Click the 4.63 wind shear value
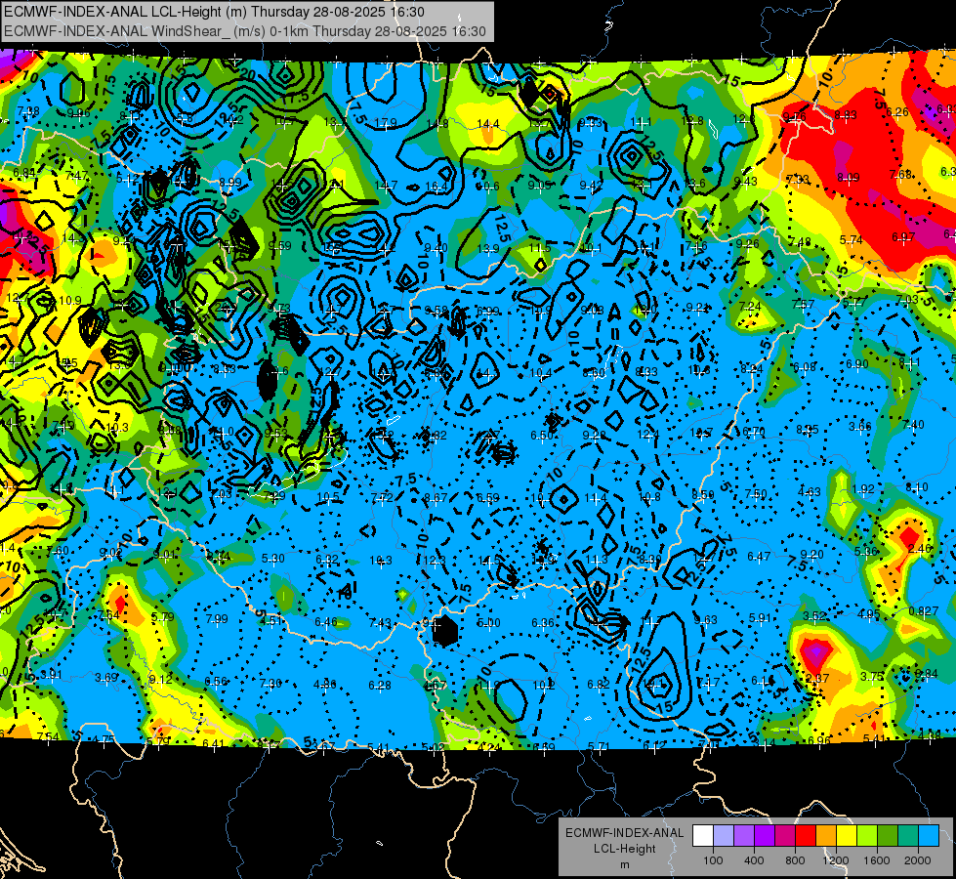The image size is (956, 879). pyautogui.click(x=810, y=491)
